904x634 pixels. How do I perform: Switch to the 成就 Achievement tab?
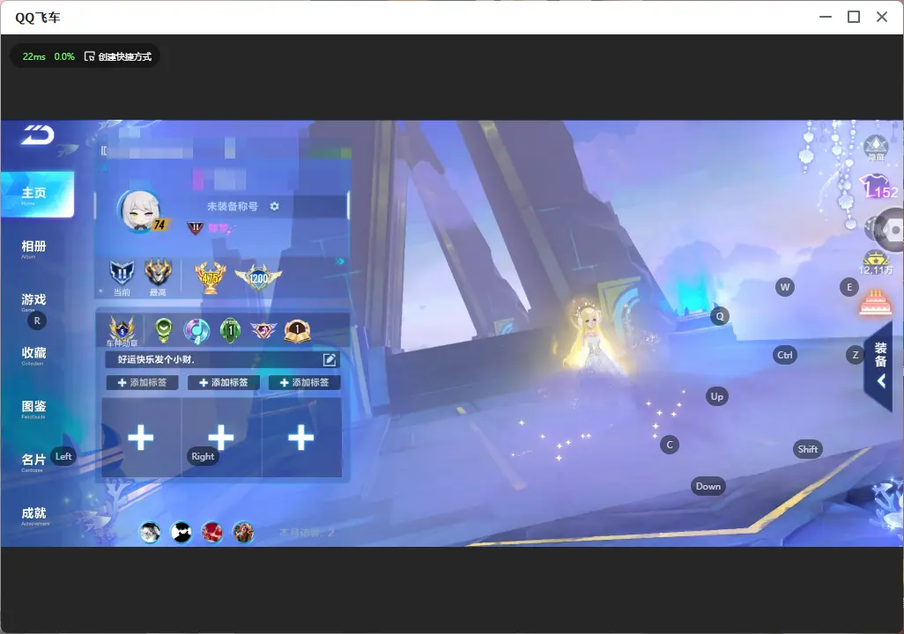(34, 516)
